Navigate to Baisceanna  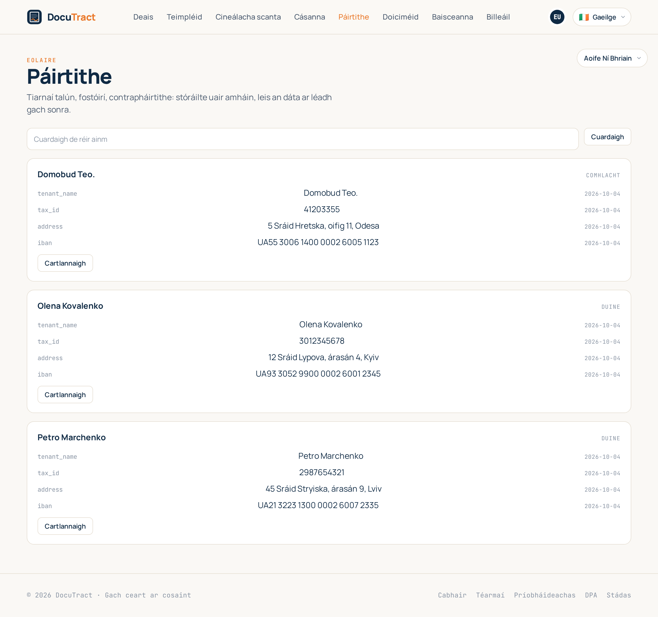(x=452, y=17)
